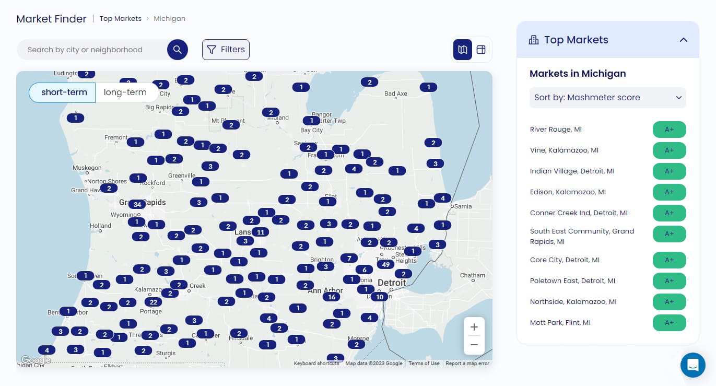Open the Filters panel
Image resolution: width=716 pixels, height=386 pixels.
[226, 50]
